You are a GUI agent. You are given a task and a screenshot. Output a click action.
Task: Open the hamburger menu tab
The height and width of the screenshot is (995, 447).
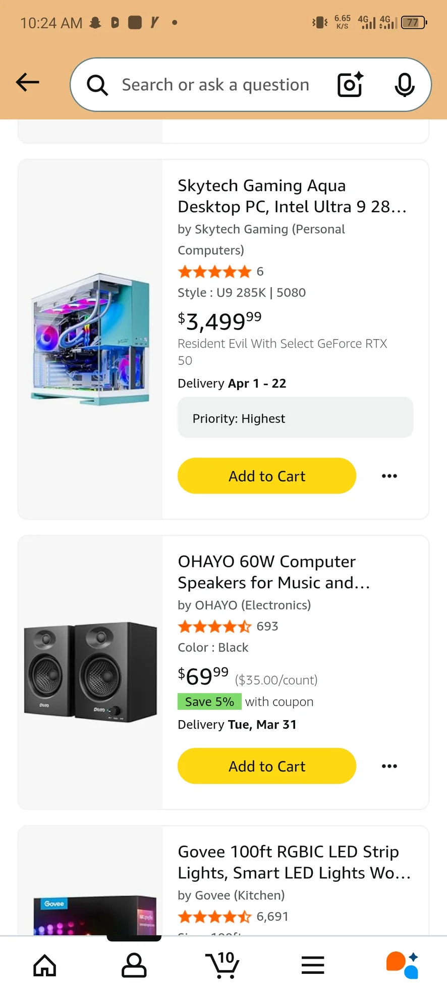click(x=313, y=965)
